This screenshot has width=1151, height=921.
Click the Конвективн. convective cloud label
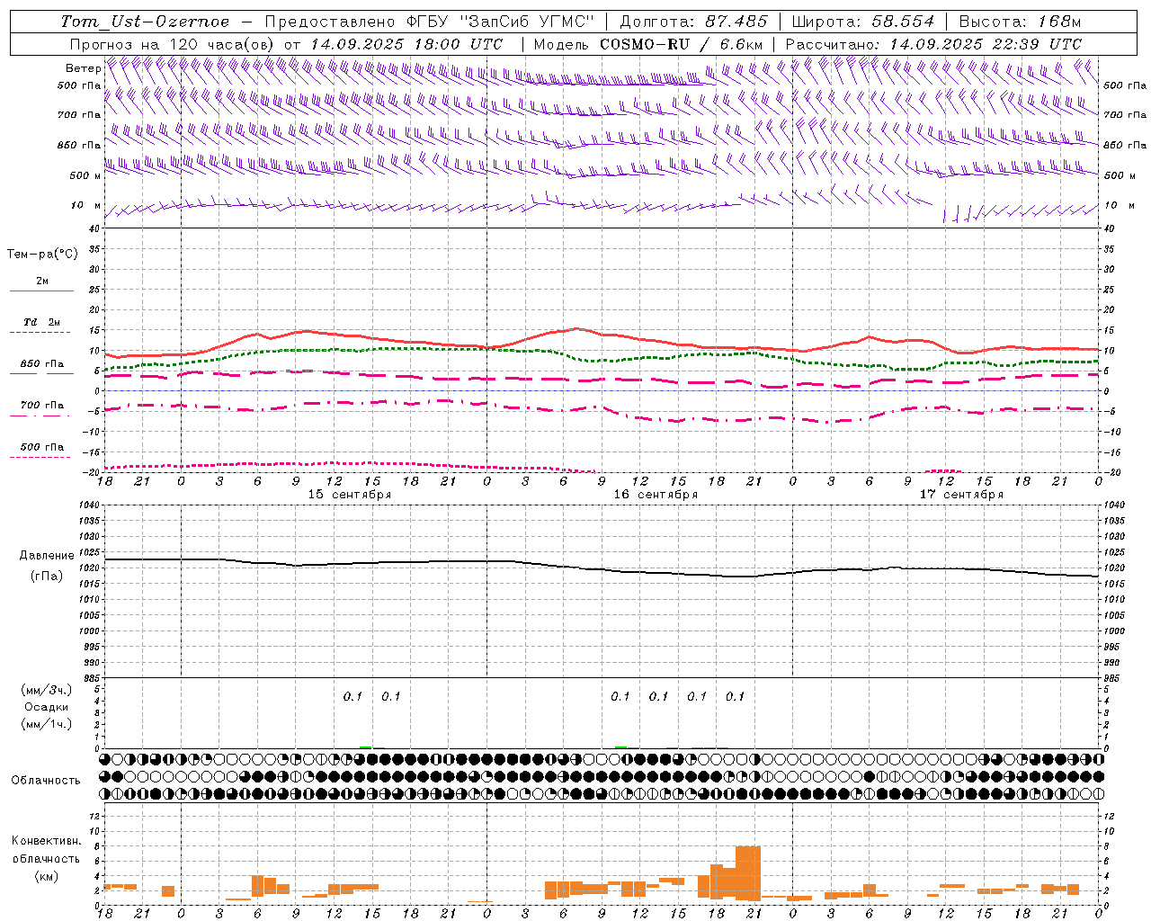[x=46, y=841]
